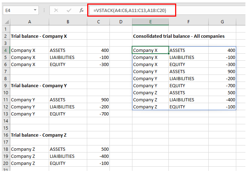Click the Name Box showing E4
This screenshot has height=173, width=250.
click(x=21, y=10)
